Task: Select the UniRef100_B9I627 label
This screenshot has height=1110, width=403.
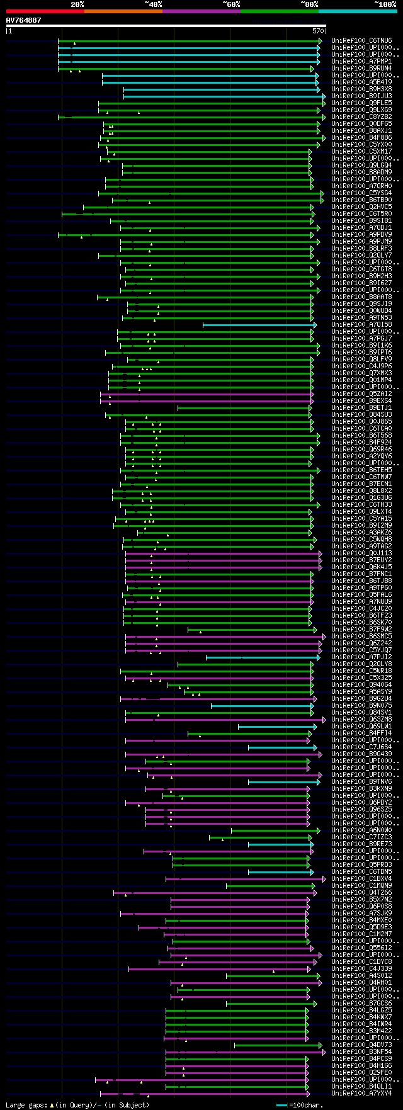Action: pos(361,283)
